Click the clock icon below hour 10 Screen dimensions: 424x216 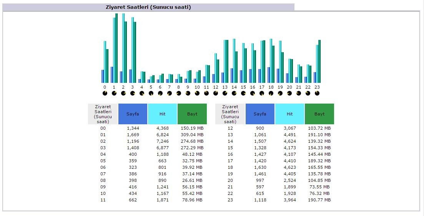click(x=197, y=93)
